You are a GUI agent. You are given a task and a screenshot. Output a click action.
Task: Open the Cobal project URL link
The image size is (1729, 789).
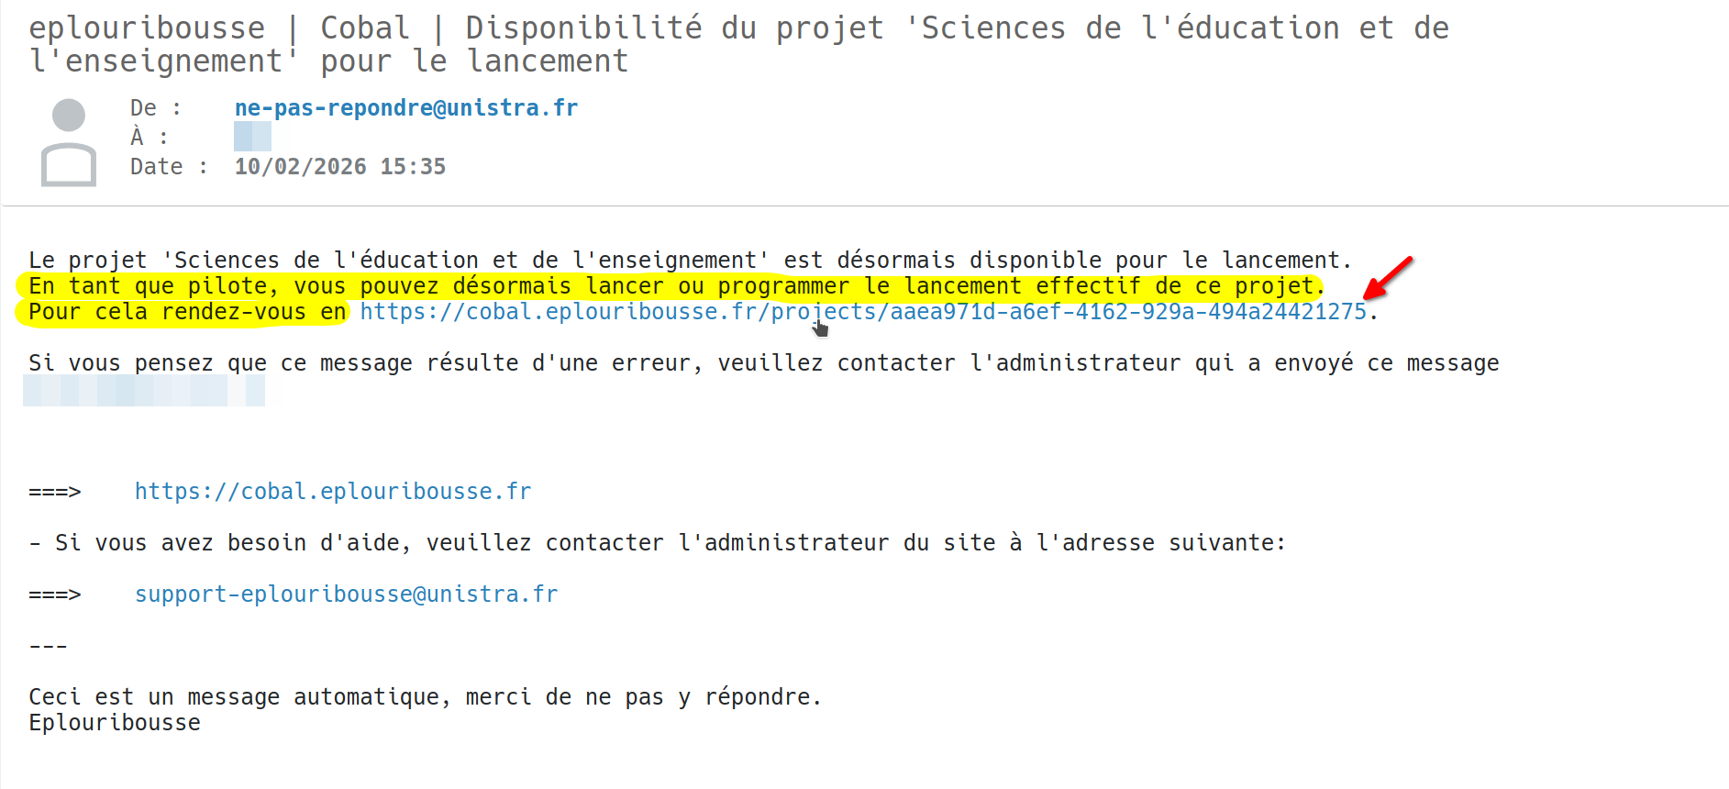[x=862, y=312]
